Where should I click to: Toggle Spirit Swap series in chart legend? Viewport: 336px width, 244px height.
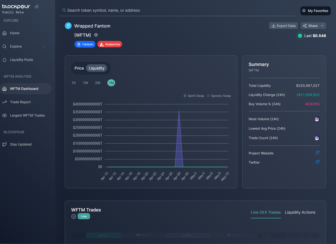[194, 96]
